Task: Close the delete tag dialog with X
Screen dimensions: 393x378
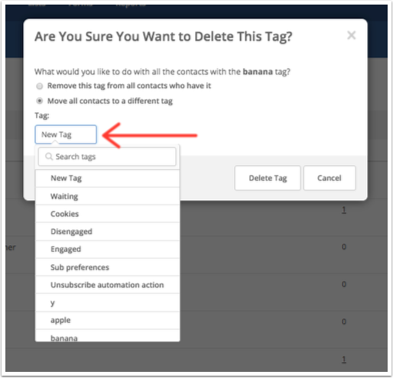Action: 352,35
